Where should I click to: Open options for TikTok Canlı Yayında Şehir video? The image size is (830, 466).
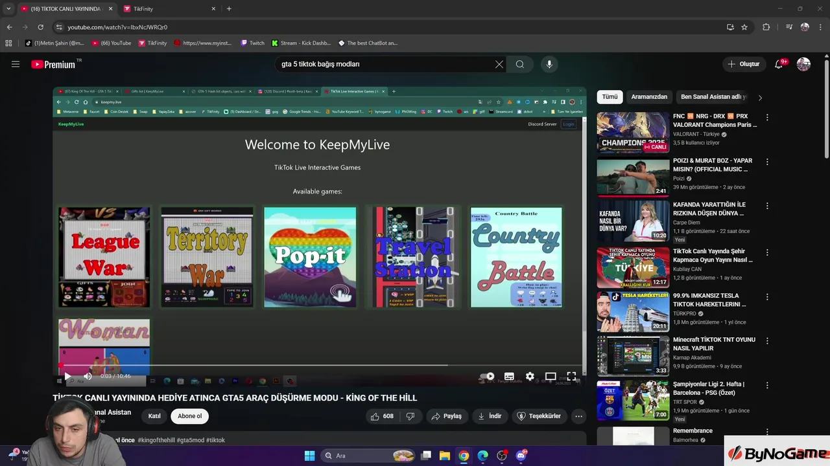767,252
